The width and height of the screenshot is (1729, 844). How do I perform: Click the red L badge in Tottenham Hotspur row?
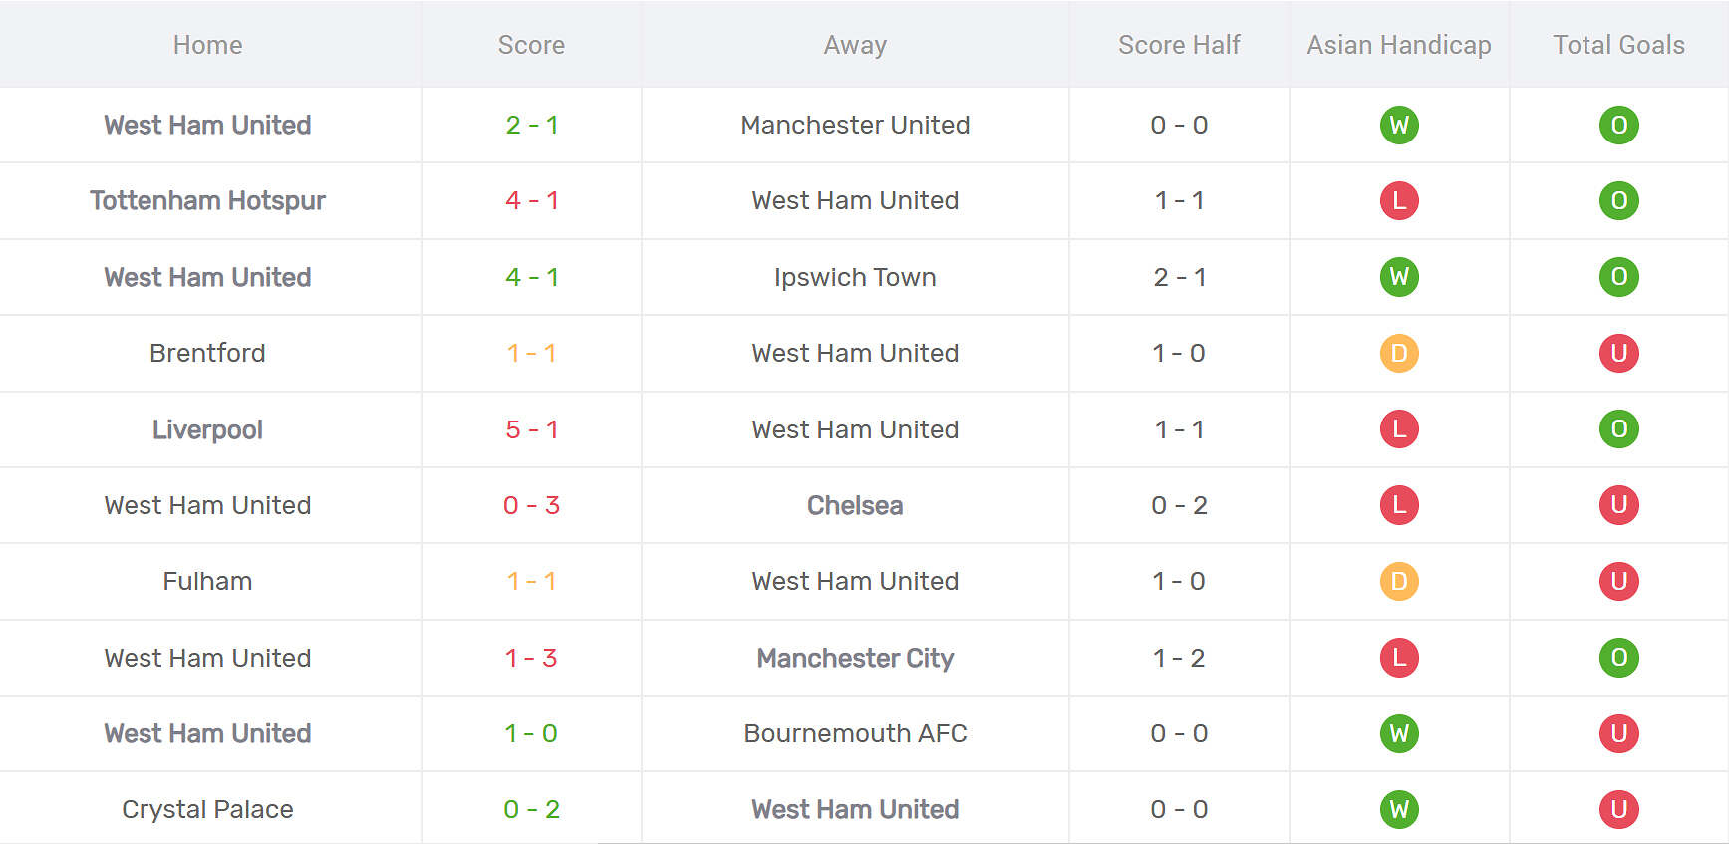tap(1399, 200)
